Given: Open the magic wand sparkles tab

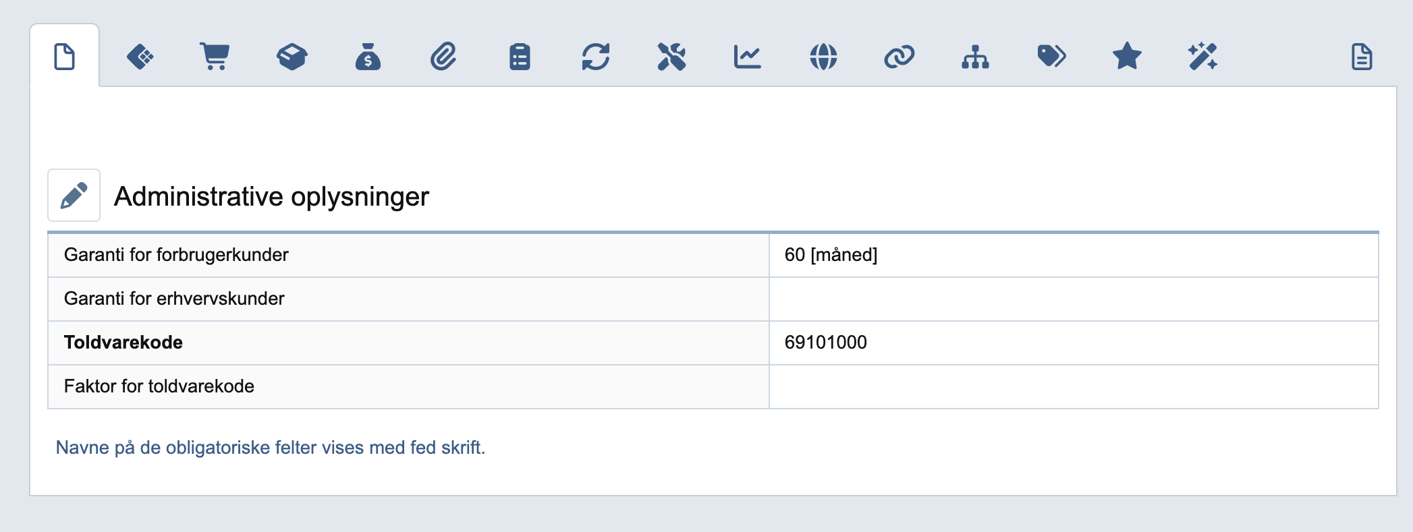Looking at the screenshot, I should tap(1202, 57).
